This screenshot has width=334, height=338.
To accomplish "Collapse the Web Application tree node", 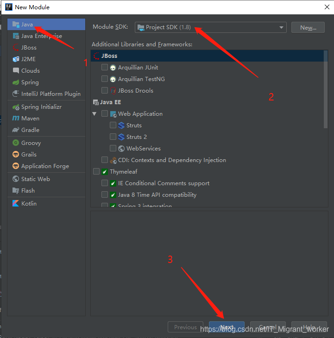I will [x=95, y=113].
